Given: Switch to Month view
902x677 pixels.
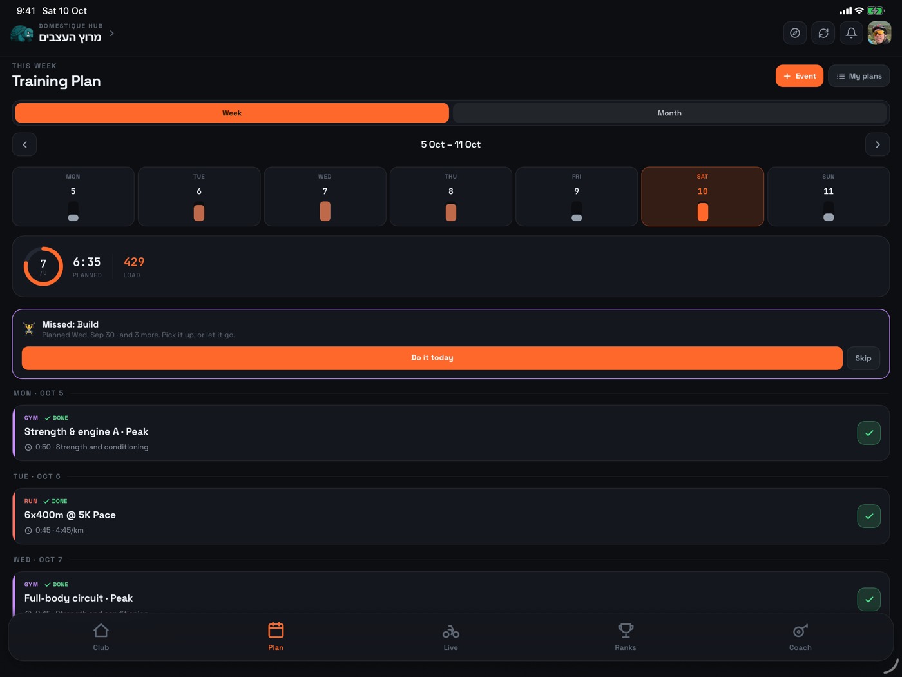Looking at the screenshot, I should point(669,113).
